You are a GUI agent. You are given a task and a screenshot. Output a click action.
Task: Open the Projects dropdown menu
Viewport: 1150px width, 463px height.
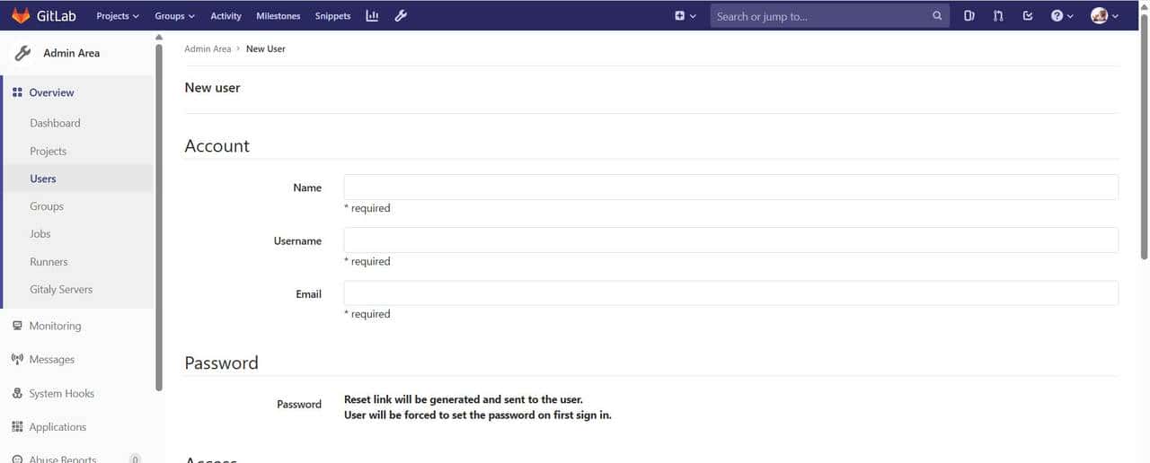coord(118,16)
